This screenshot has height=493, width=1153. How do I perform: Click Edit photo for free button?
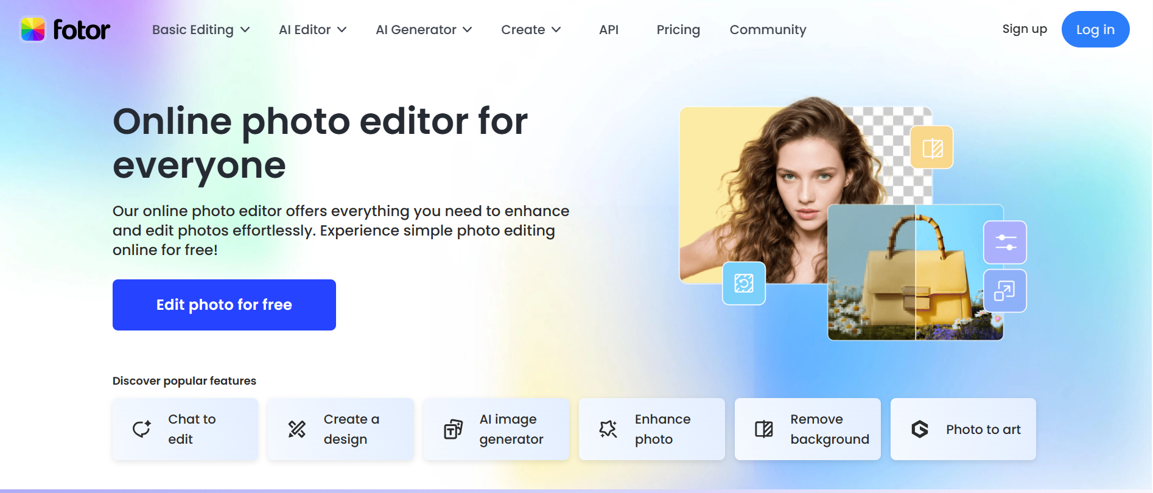coord(224,305)
